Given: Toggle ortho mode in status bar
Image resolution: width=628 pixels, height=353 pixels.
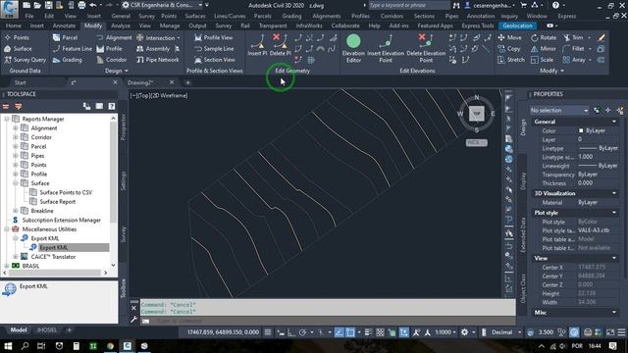Looking at the screenshot, I should click(x=291, y=332).
